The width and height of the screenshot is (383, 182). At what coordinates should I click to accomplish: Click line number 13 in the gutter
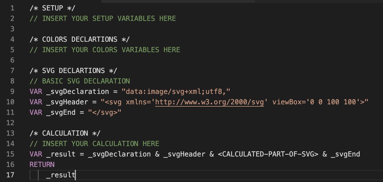click(x=10, y=133)
